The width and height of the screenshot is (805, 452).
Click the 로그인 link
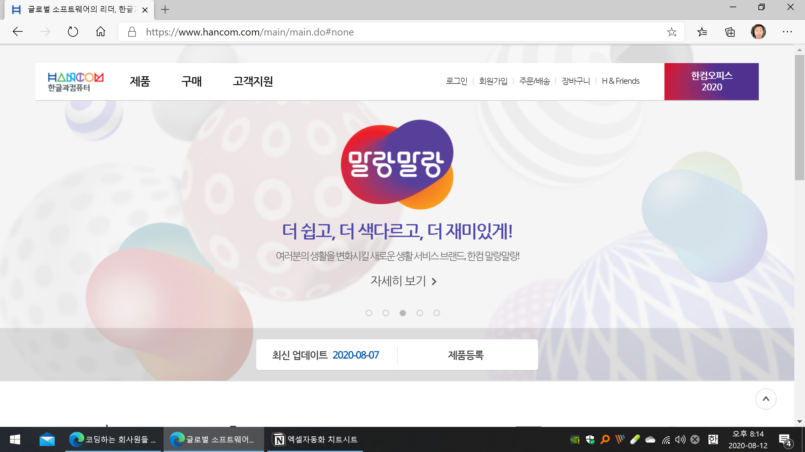(x=457, y=81)
